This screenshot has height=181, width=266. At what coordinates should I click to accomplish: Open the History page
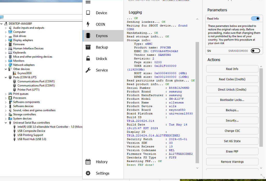(103, 162)
